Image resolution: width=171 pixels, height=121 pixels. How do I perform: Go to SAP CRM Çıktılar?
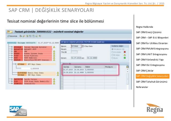pyautogui.click(x=145, y=71)
